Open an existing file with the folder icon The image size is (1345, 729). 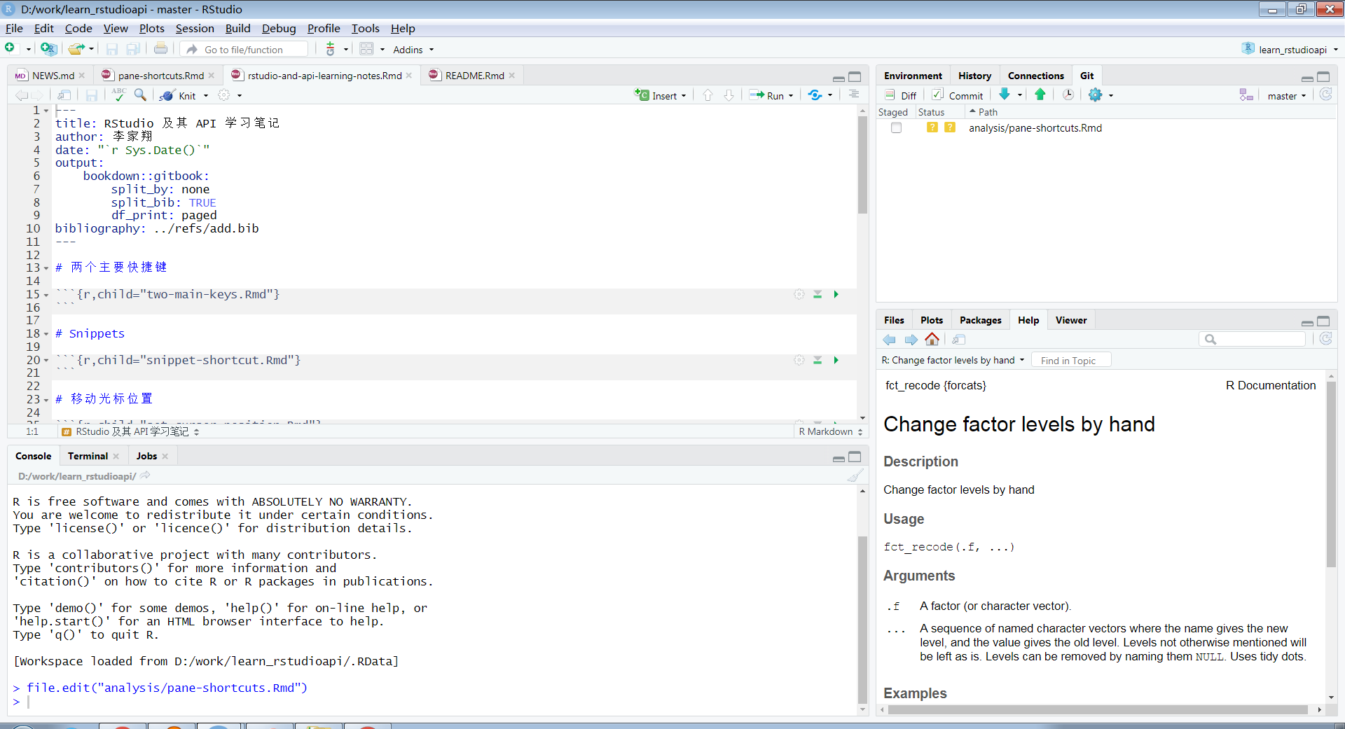(76, 49)
